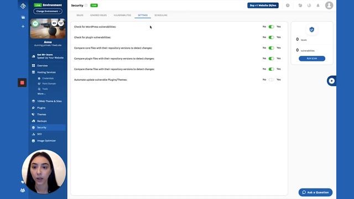Open notifications bell
The height and width of the screenshot is (199, 354).
[x=318, y=6]
